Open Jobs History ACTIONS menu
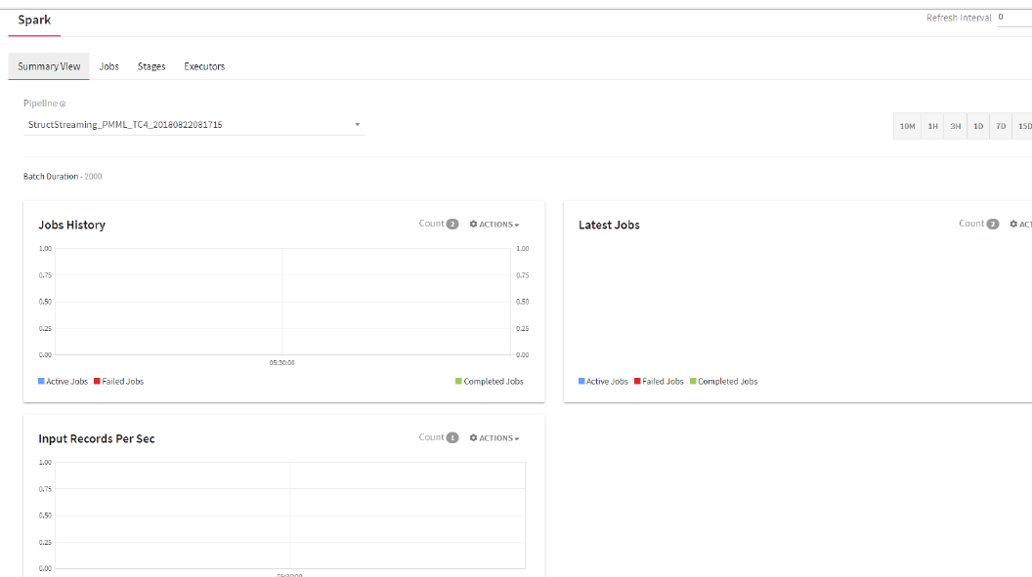 (x=494, y=225)
